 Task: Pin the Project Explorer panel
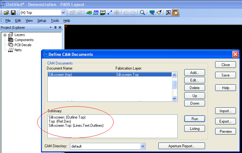pos(55,28)
